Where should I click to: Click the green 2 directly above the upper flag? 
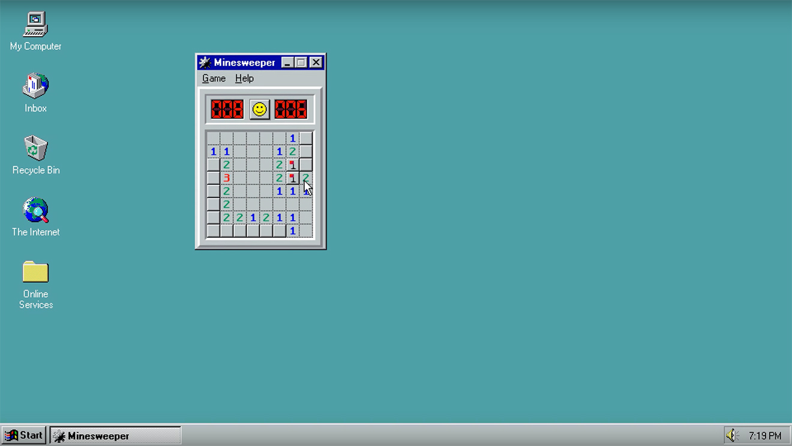292,151
